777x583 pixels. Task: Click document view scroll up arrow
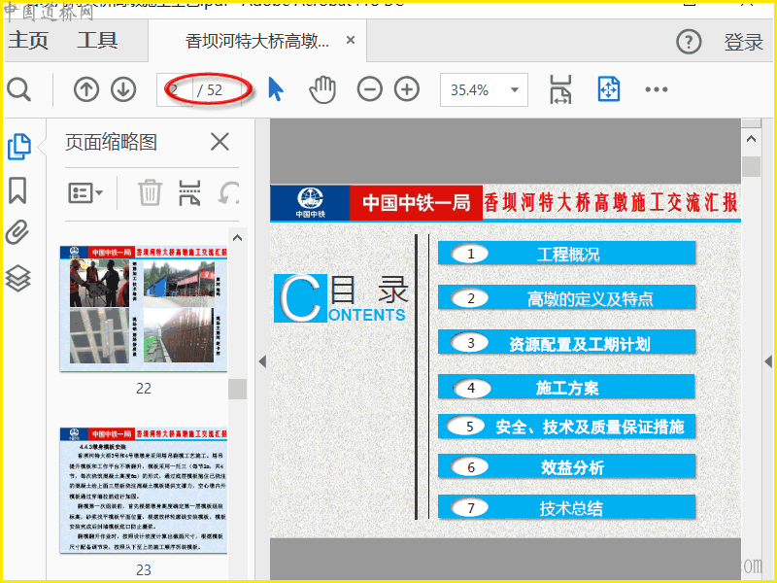[751, 139]
